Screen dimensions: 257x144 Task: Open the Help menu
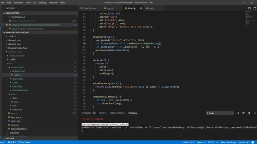[63, 3]
